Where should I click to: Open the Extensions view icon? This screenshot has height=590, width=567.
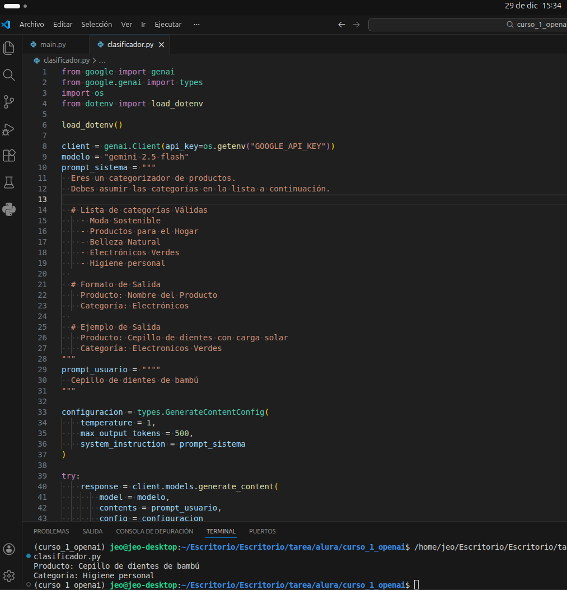(x=9, y=156)
